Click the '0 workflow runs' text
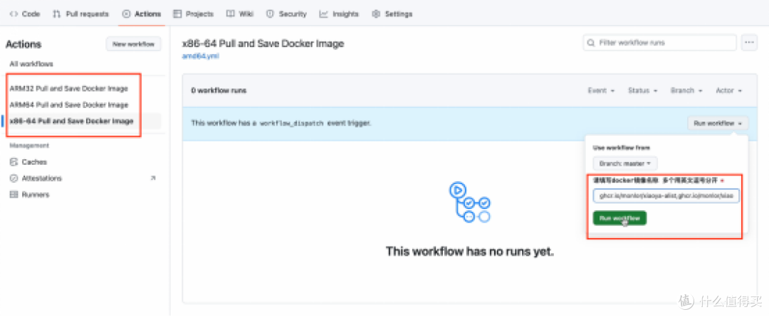Screen dimensions: 769x317 [219, 90]
